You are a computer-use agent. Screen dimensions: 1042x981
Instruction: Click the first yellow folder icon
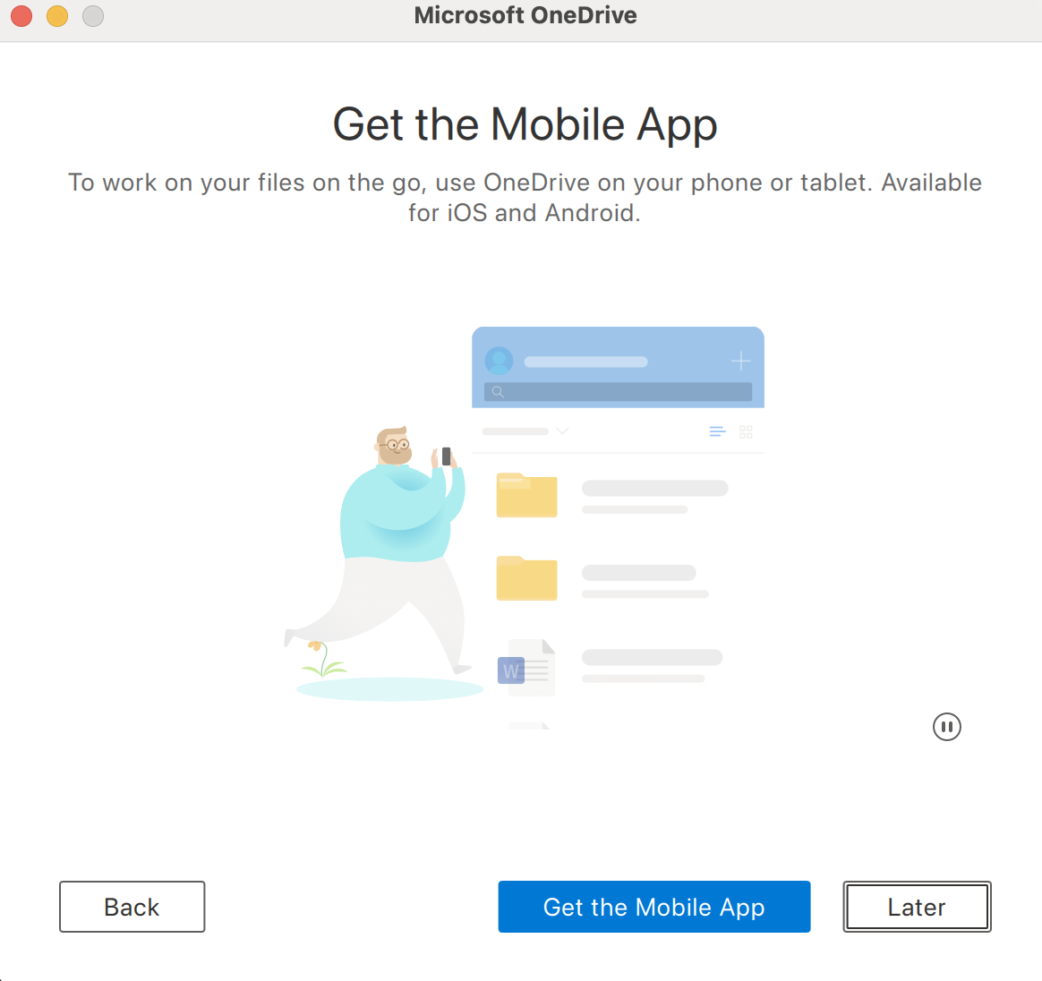pyautogui.click(x=526, y=495)
